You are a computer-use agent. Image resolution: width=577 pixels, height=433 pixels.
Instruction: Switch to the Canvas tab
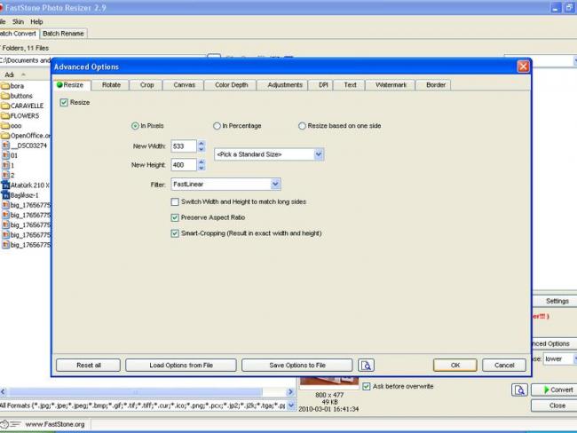[x=184, y=85]
